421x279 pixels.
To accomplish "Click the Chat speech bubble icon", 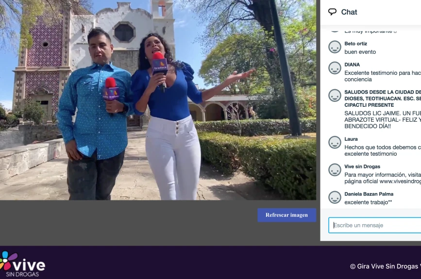I will point(333,12).
